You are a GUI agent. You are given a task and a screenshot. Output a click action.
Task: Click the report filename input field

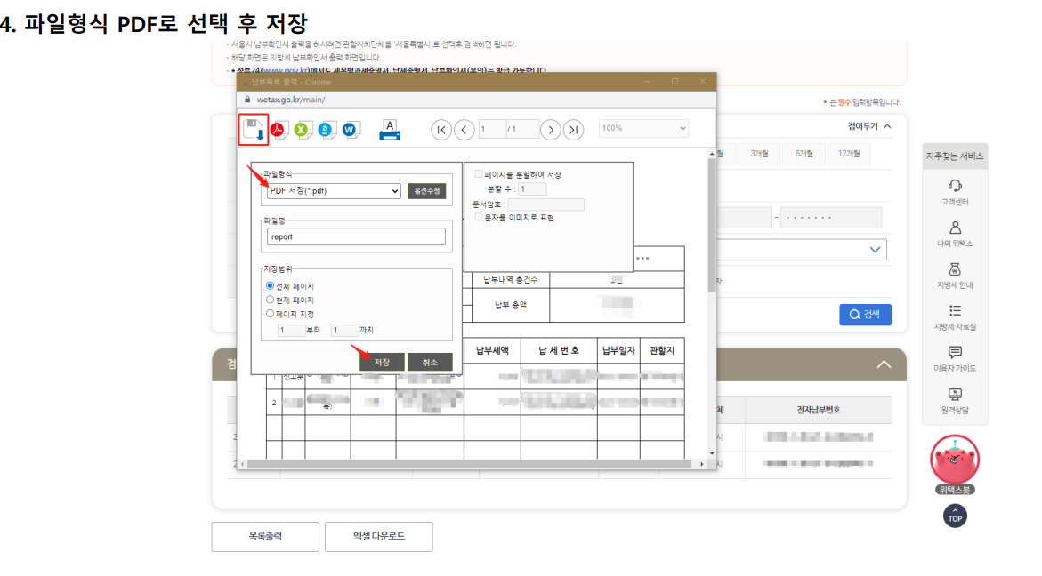(355, 236)
